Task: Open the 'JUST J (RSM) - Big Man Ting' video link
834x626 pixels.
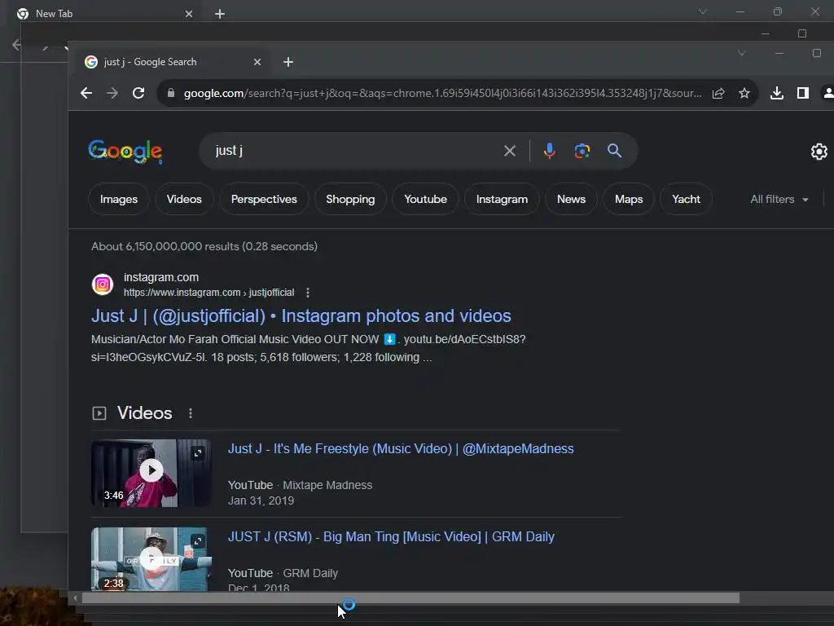Action: (x=391, y=536)
